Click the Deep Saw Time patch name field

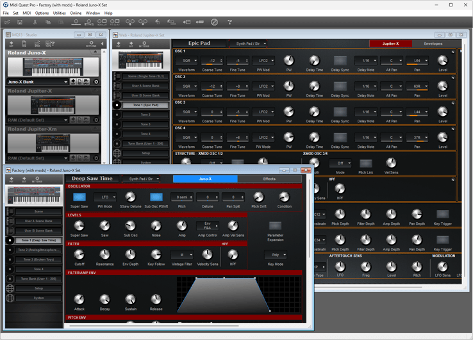tap(92, 179)
